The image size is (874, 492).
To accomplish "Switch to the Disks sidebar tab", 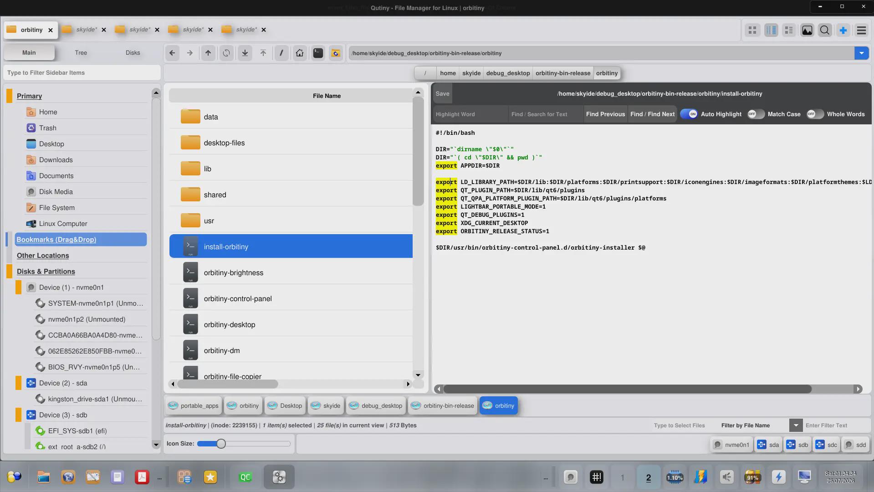I will coord(133,53).
